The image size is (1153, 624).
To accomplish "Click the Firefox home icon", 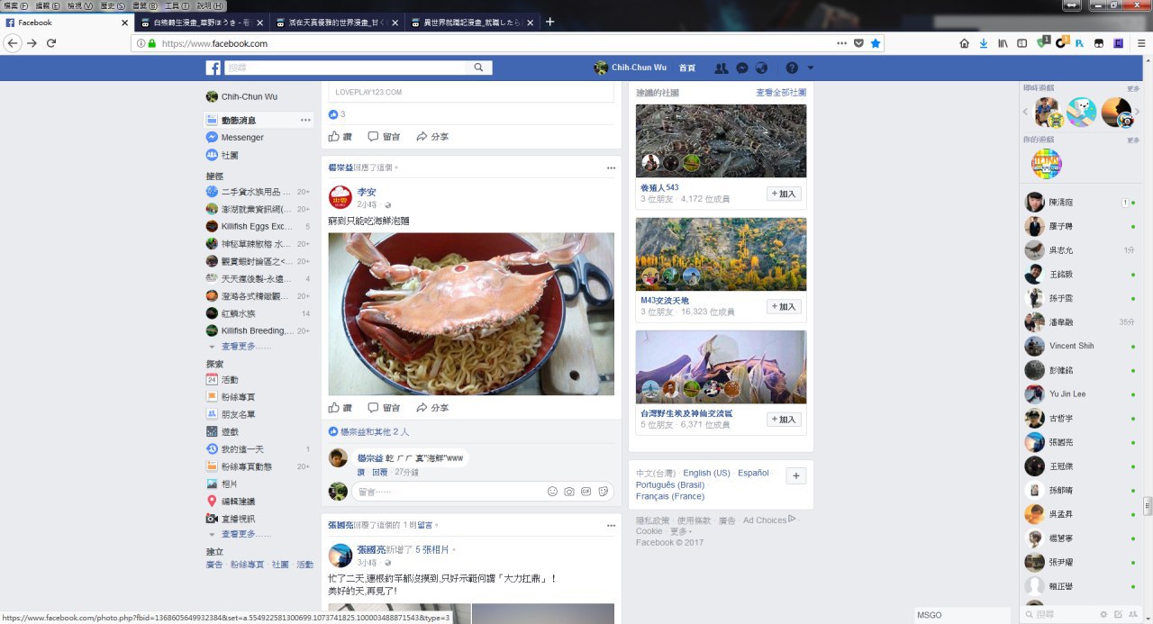I will [x=964, y=43].
